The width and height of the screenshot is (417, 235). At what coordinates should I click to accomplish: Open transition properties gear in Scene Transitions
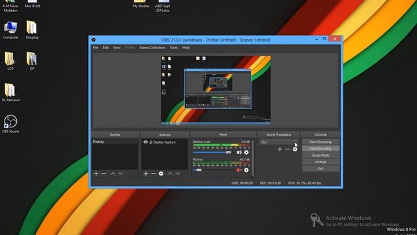coord(295,149)
